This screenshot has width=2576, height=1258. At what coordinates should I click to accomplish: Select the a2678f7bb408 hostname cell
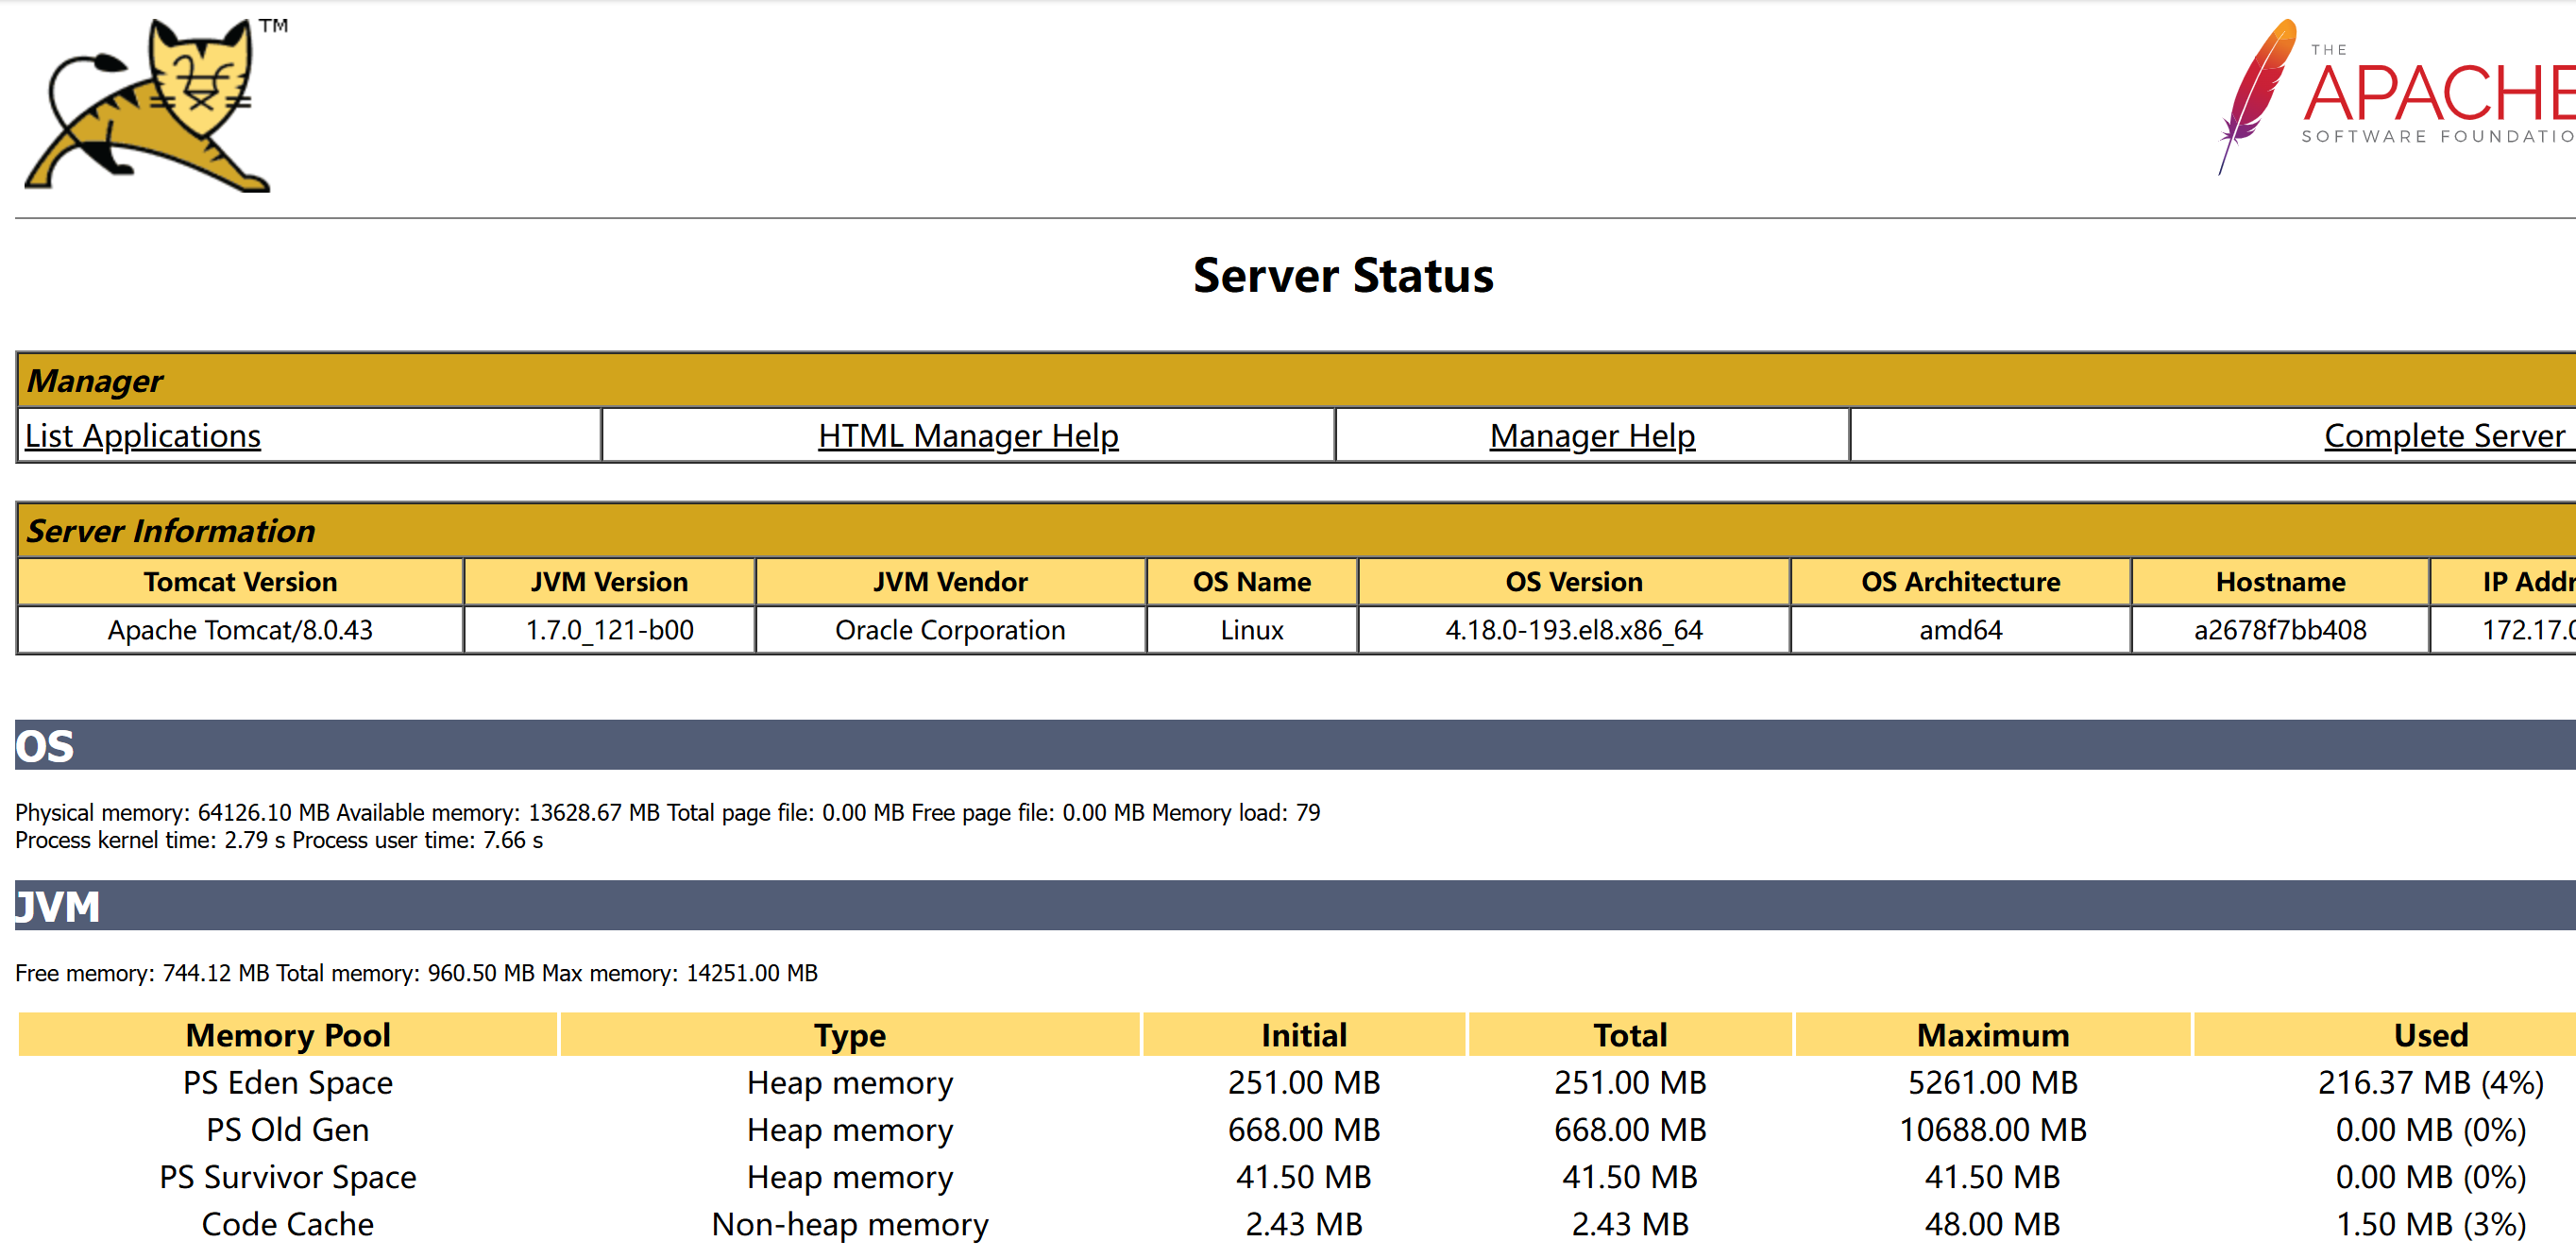point(2280,630)
